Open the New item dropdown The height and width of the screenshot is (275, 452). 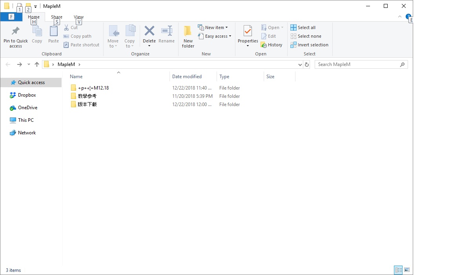click(x=213, y=28)
